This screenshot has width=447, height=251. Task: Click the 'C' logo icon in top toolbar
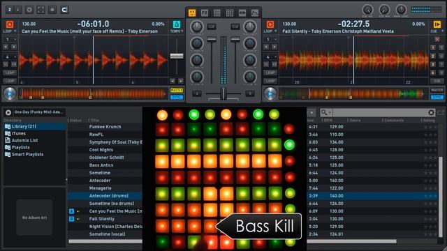(x=64, y=10)
